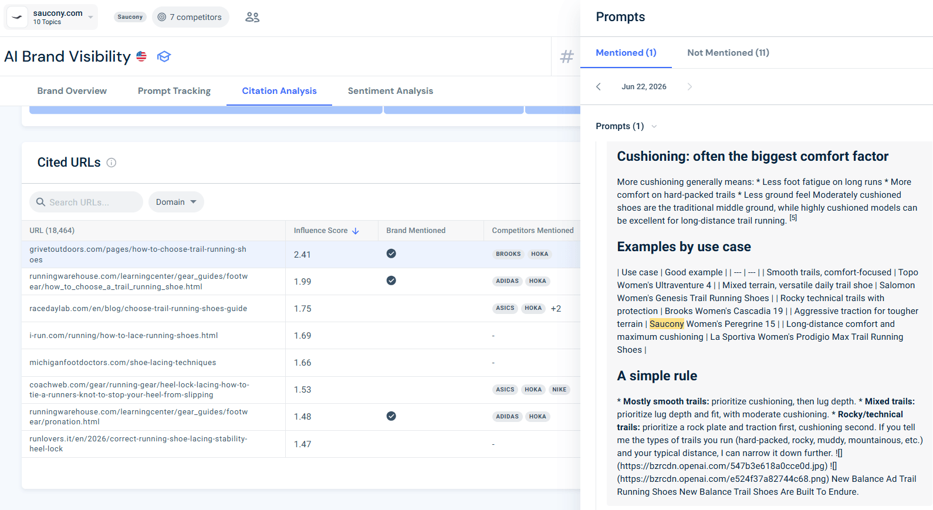Go to next date with right chevron
Screen dimensions: 933x510
point(689,87)
